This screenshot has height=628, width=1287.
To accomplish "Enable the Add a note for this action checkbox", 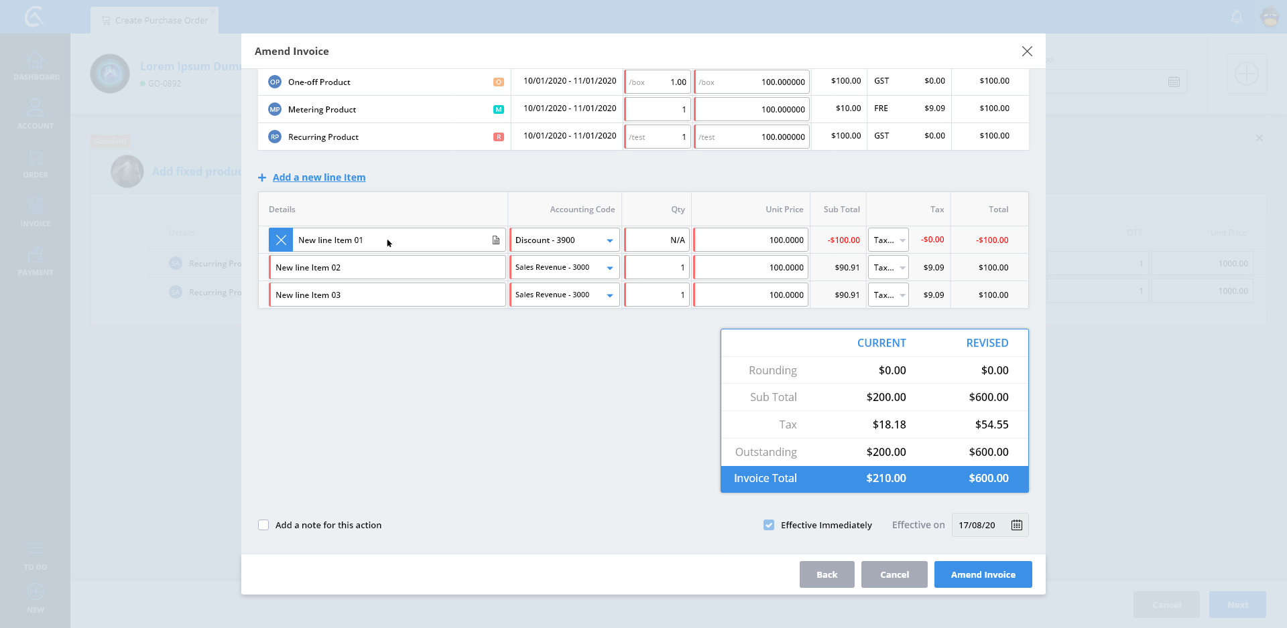I will pyautogui.click(x=263, y=525).
